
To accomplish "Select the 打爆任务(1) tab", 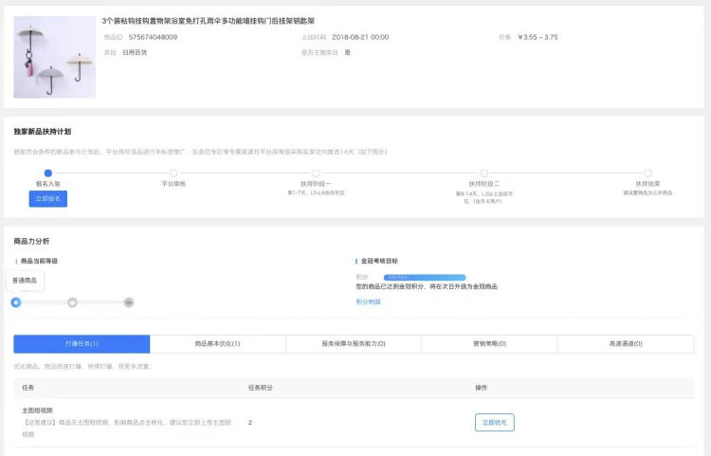I will tap(82, 344).
